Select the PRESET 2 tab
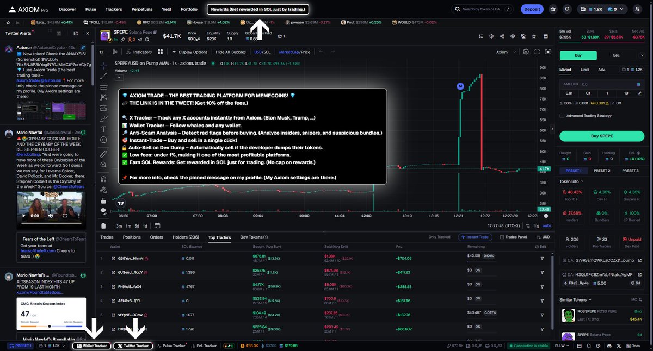This screenshot has height=351, width=653. (x=601, y=171)
